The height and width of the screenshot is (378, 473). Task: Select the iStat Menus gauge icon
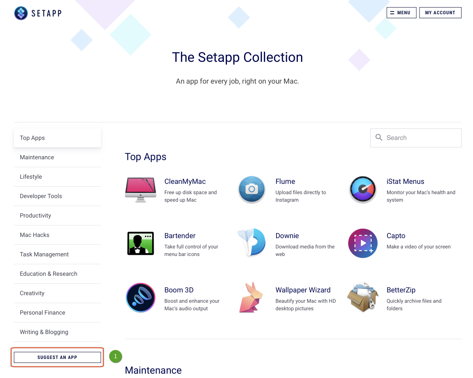click(362, 189)
